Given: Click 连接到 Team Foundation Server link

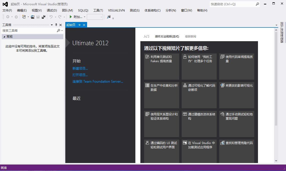Looking at the screenshot, I should (x=98, y=81).
